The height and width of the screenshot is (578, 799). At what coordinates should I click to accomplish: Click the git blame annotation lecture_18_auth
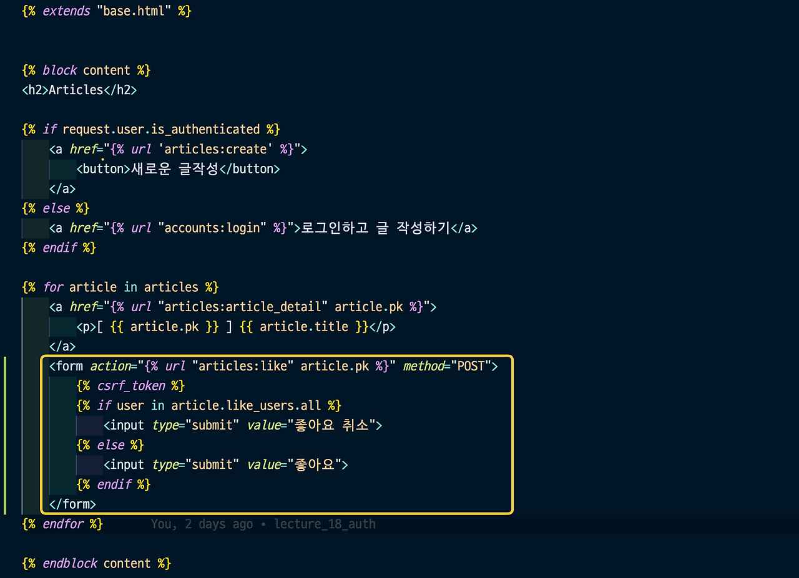click(x=263, y=524)
